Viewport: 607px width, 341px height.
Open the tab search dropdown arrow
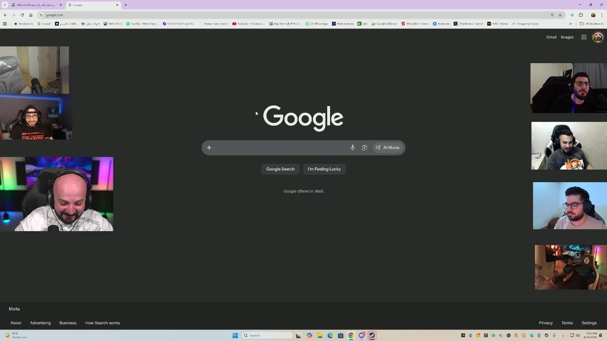5,5
